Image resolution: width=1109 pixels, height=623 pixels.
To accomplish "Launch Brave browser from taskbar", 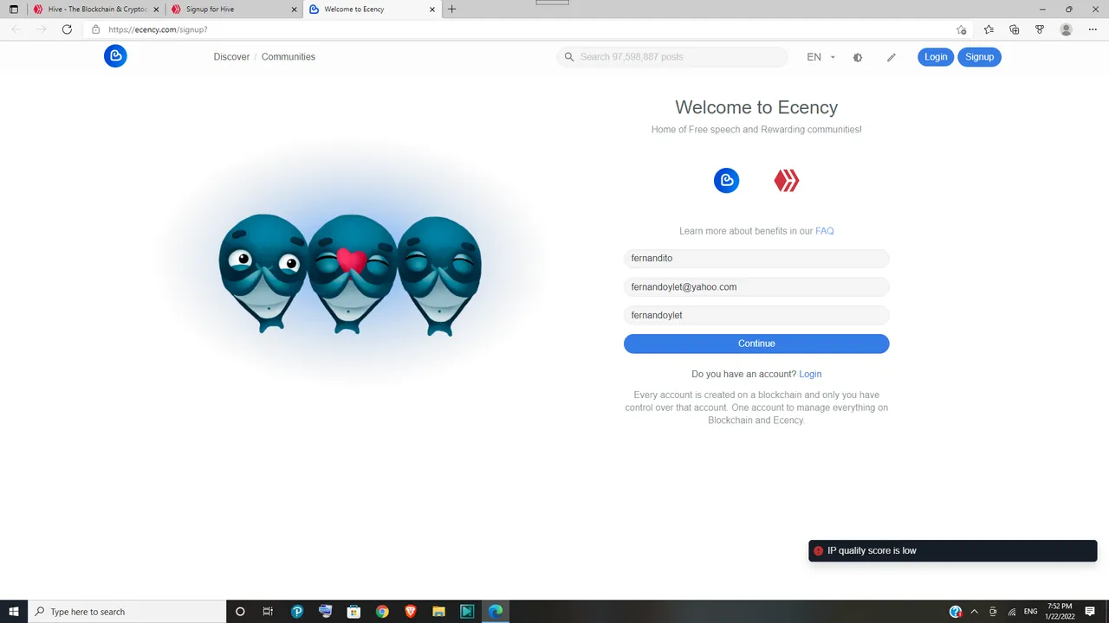I will coord(411,611).
